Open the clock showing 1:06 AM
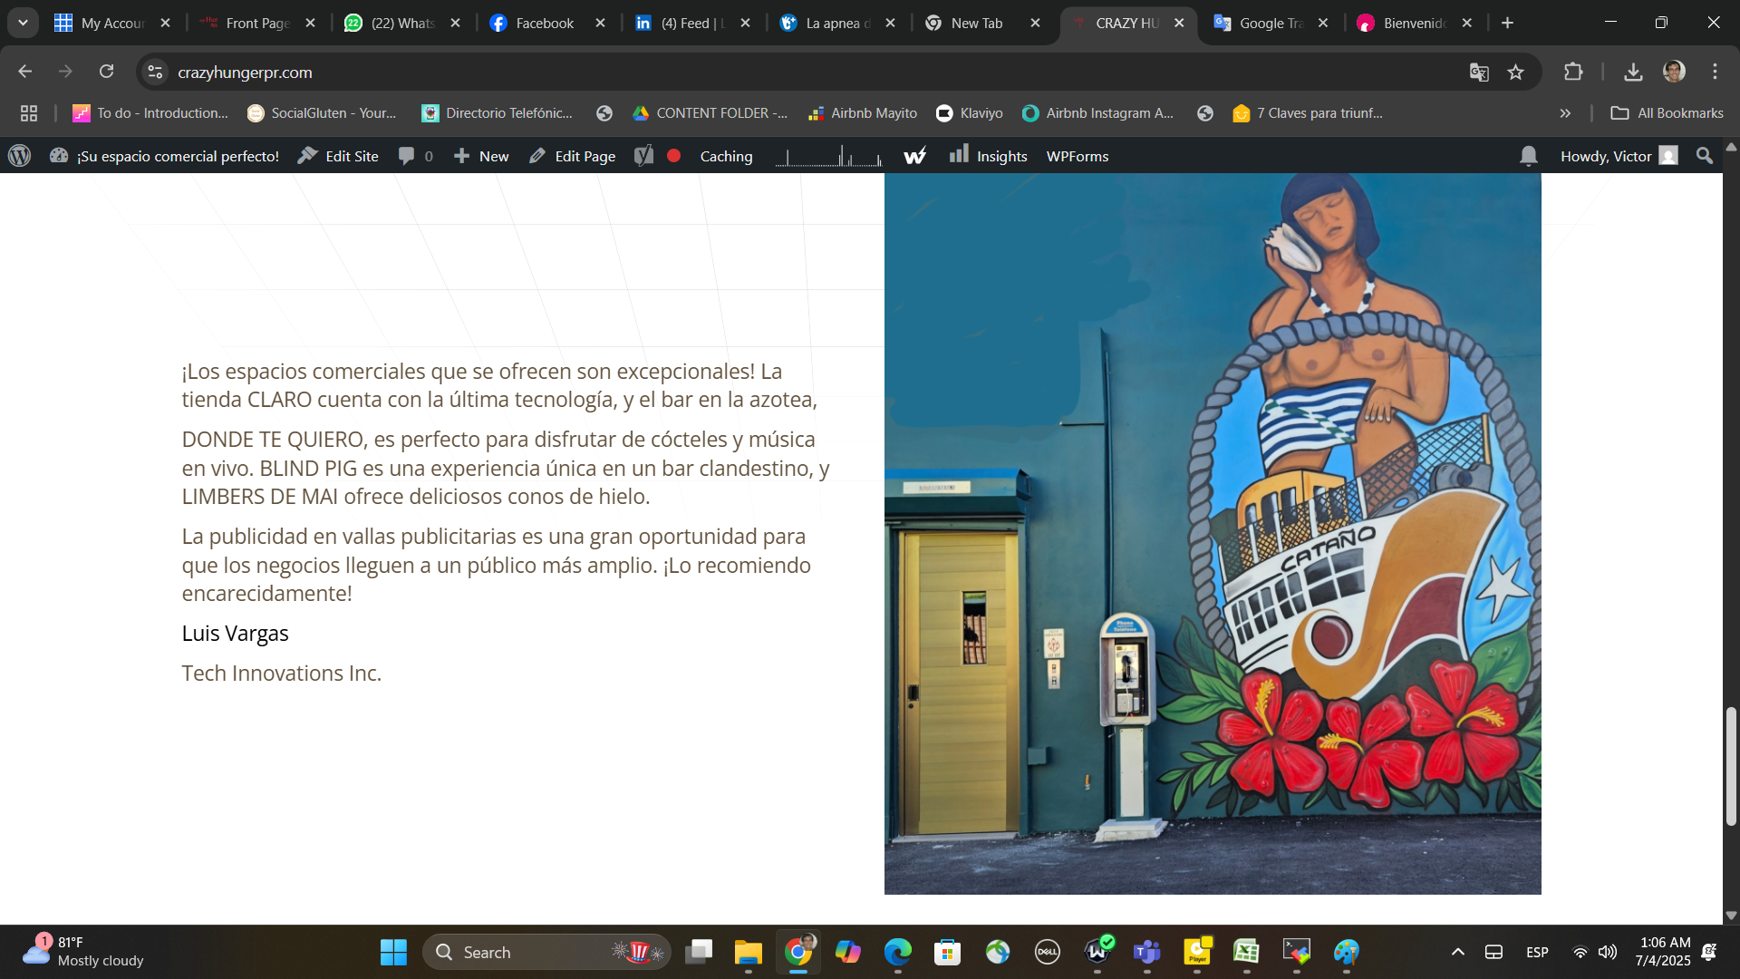This screenshot has height=979, width=1740. click(1663, 952)
